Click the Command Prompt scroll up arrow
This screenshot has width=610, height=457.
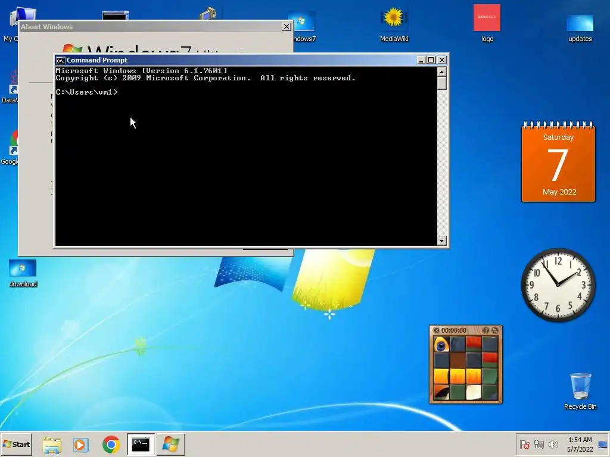click(x=441, y=71)
